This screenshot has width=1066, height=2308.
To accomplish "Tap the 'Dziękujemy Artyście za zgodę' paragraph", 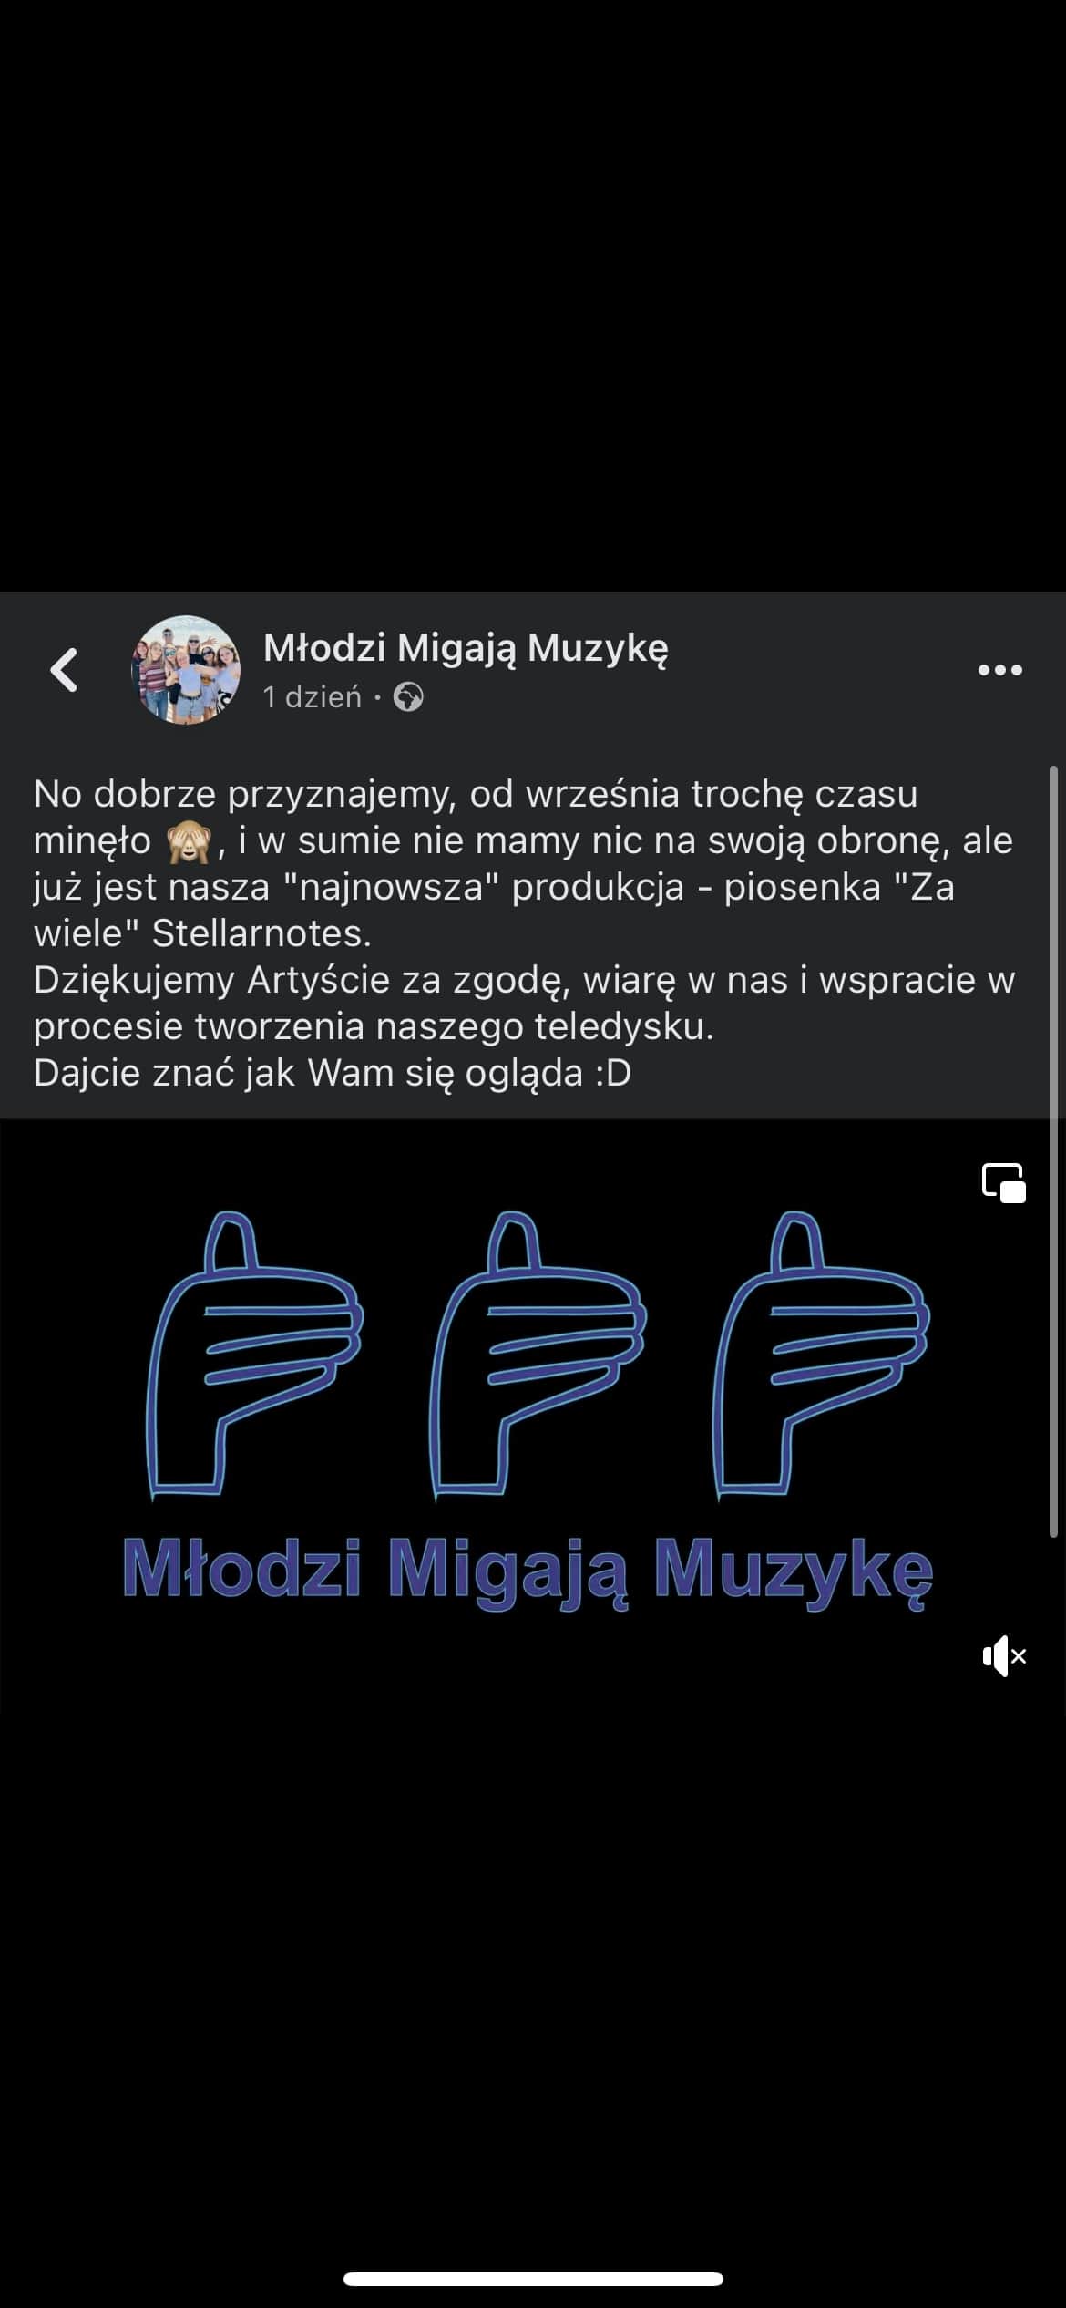I will 524,1003.
